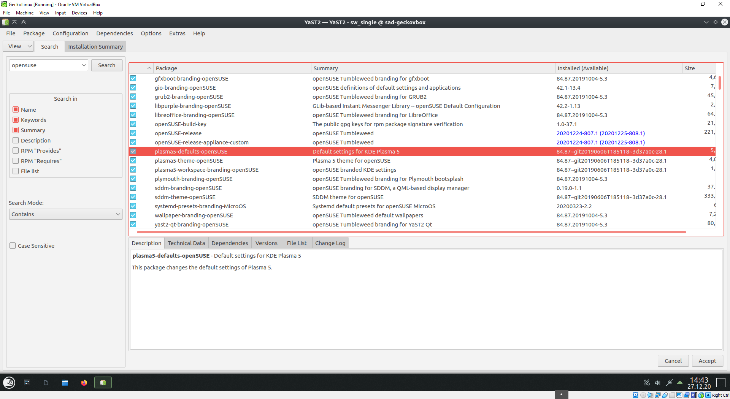Switch to the Versions tab

[x=266, y=243]
